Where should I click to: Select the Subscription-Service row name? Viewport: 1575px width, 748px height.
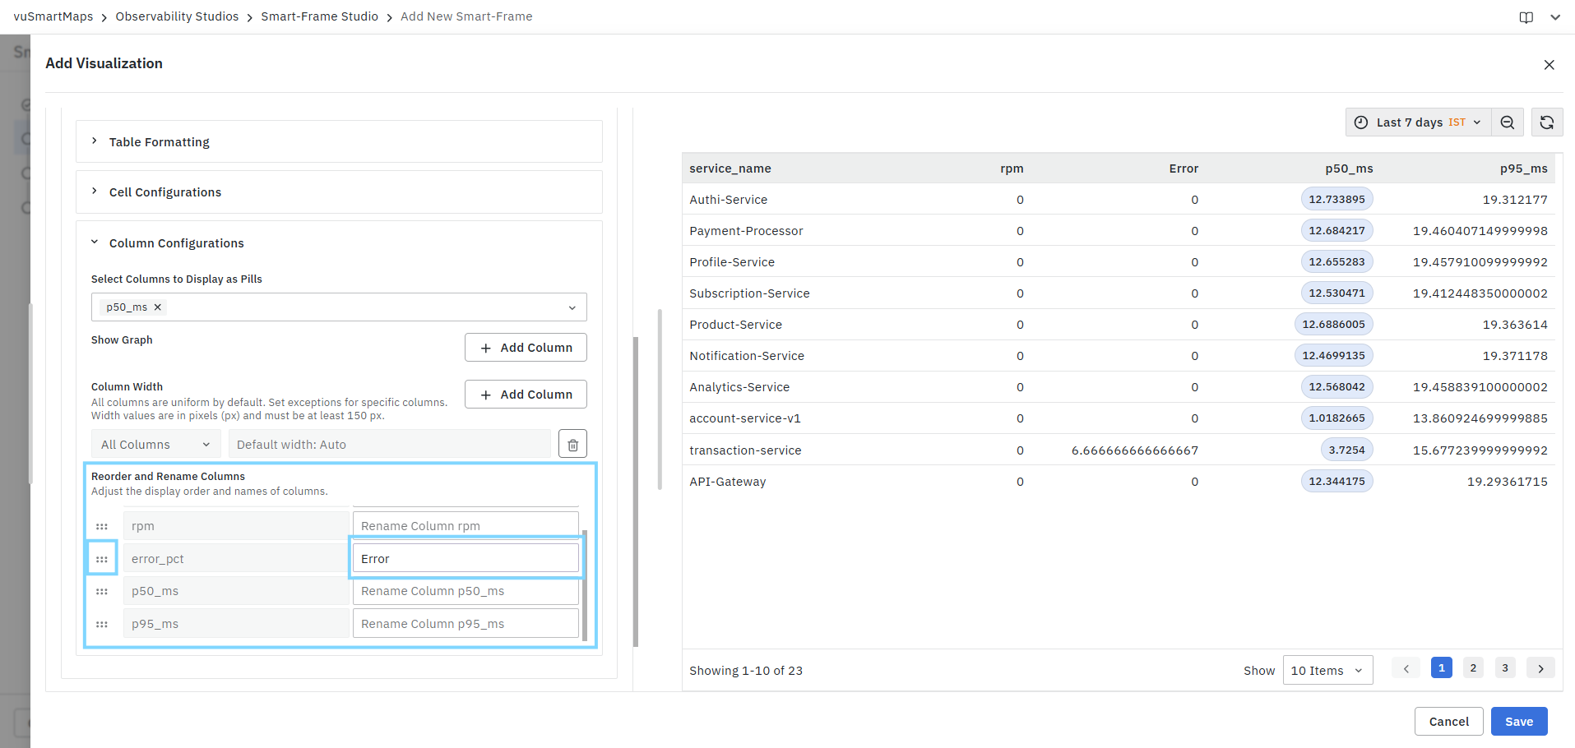tap(749, 293)
